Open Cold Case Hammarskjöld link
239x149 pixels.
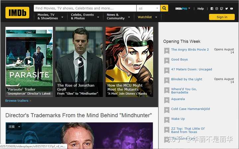191,109
